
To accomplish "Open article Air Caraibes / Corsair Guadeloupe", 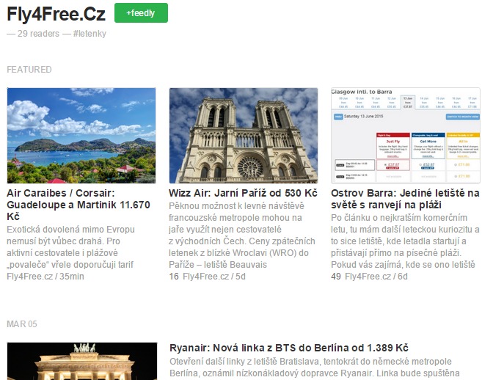I will point(78,205).
